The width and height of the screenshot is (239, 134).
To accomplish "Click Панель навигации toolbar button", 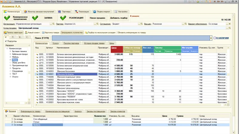I will click(13, 32).
